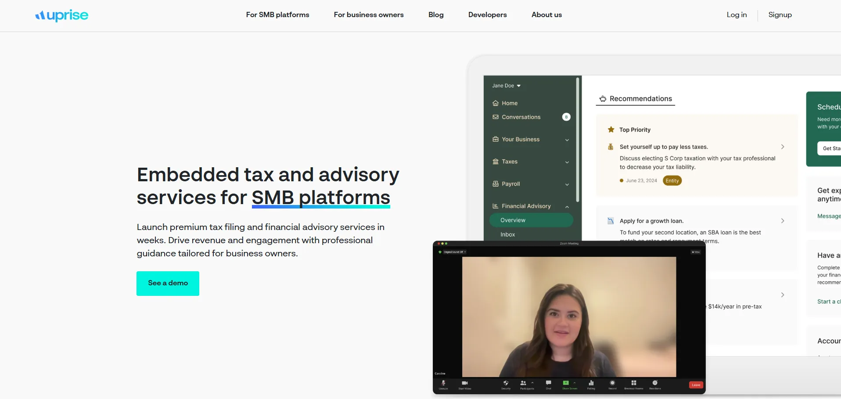Open the Jane Doe account dropdown
Viewport: 841px width, 399px height.
506,86
